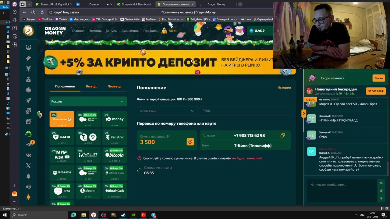Select the YooMoney payment method
This screenshot has width=390, height=219.
tap(115, 119)
